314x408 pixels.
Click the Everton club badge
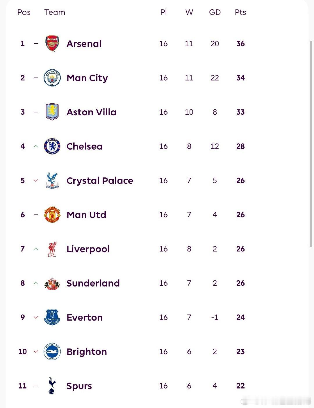click(x=52, y=317)
